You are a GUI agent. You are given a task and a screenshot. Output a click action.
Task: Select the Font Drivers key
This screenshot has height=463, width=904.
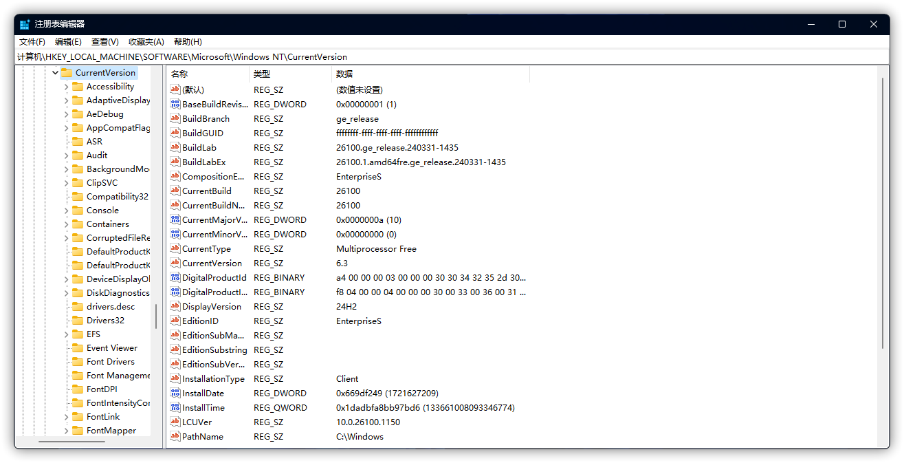tap(111, 361)
